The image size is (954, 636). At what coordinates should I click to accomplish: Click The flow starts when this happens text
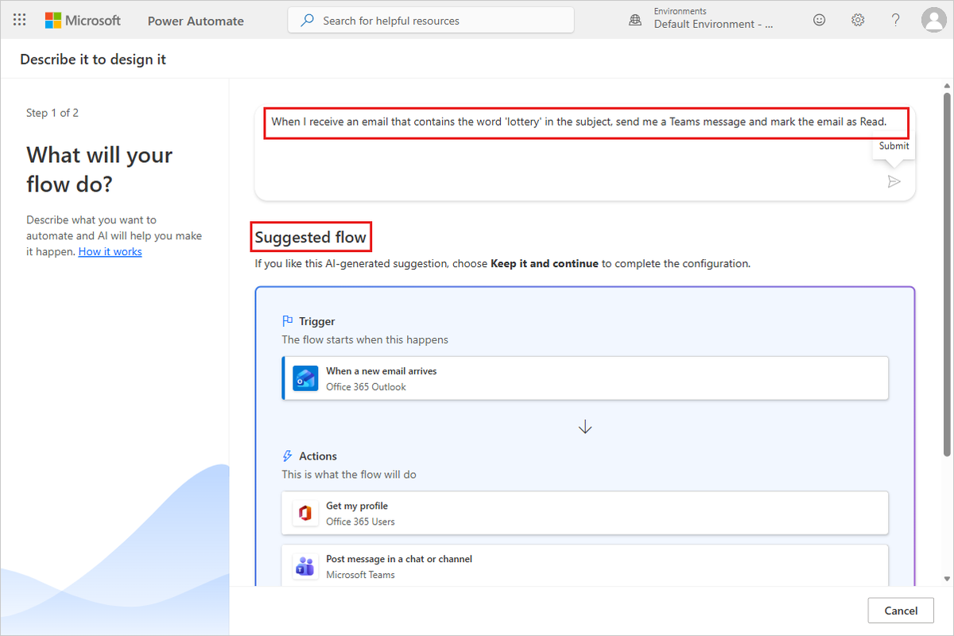tap(365, 339)
